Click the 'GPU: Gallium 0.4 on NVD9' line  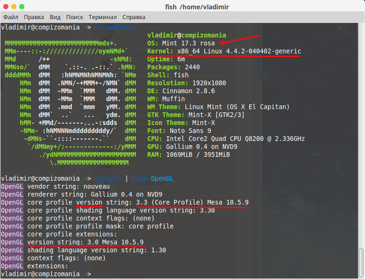pyautogui.click(x=192, y=147)
